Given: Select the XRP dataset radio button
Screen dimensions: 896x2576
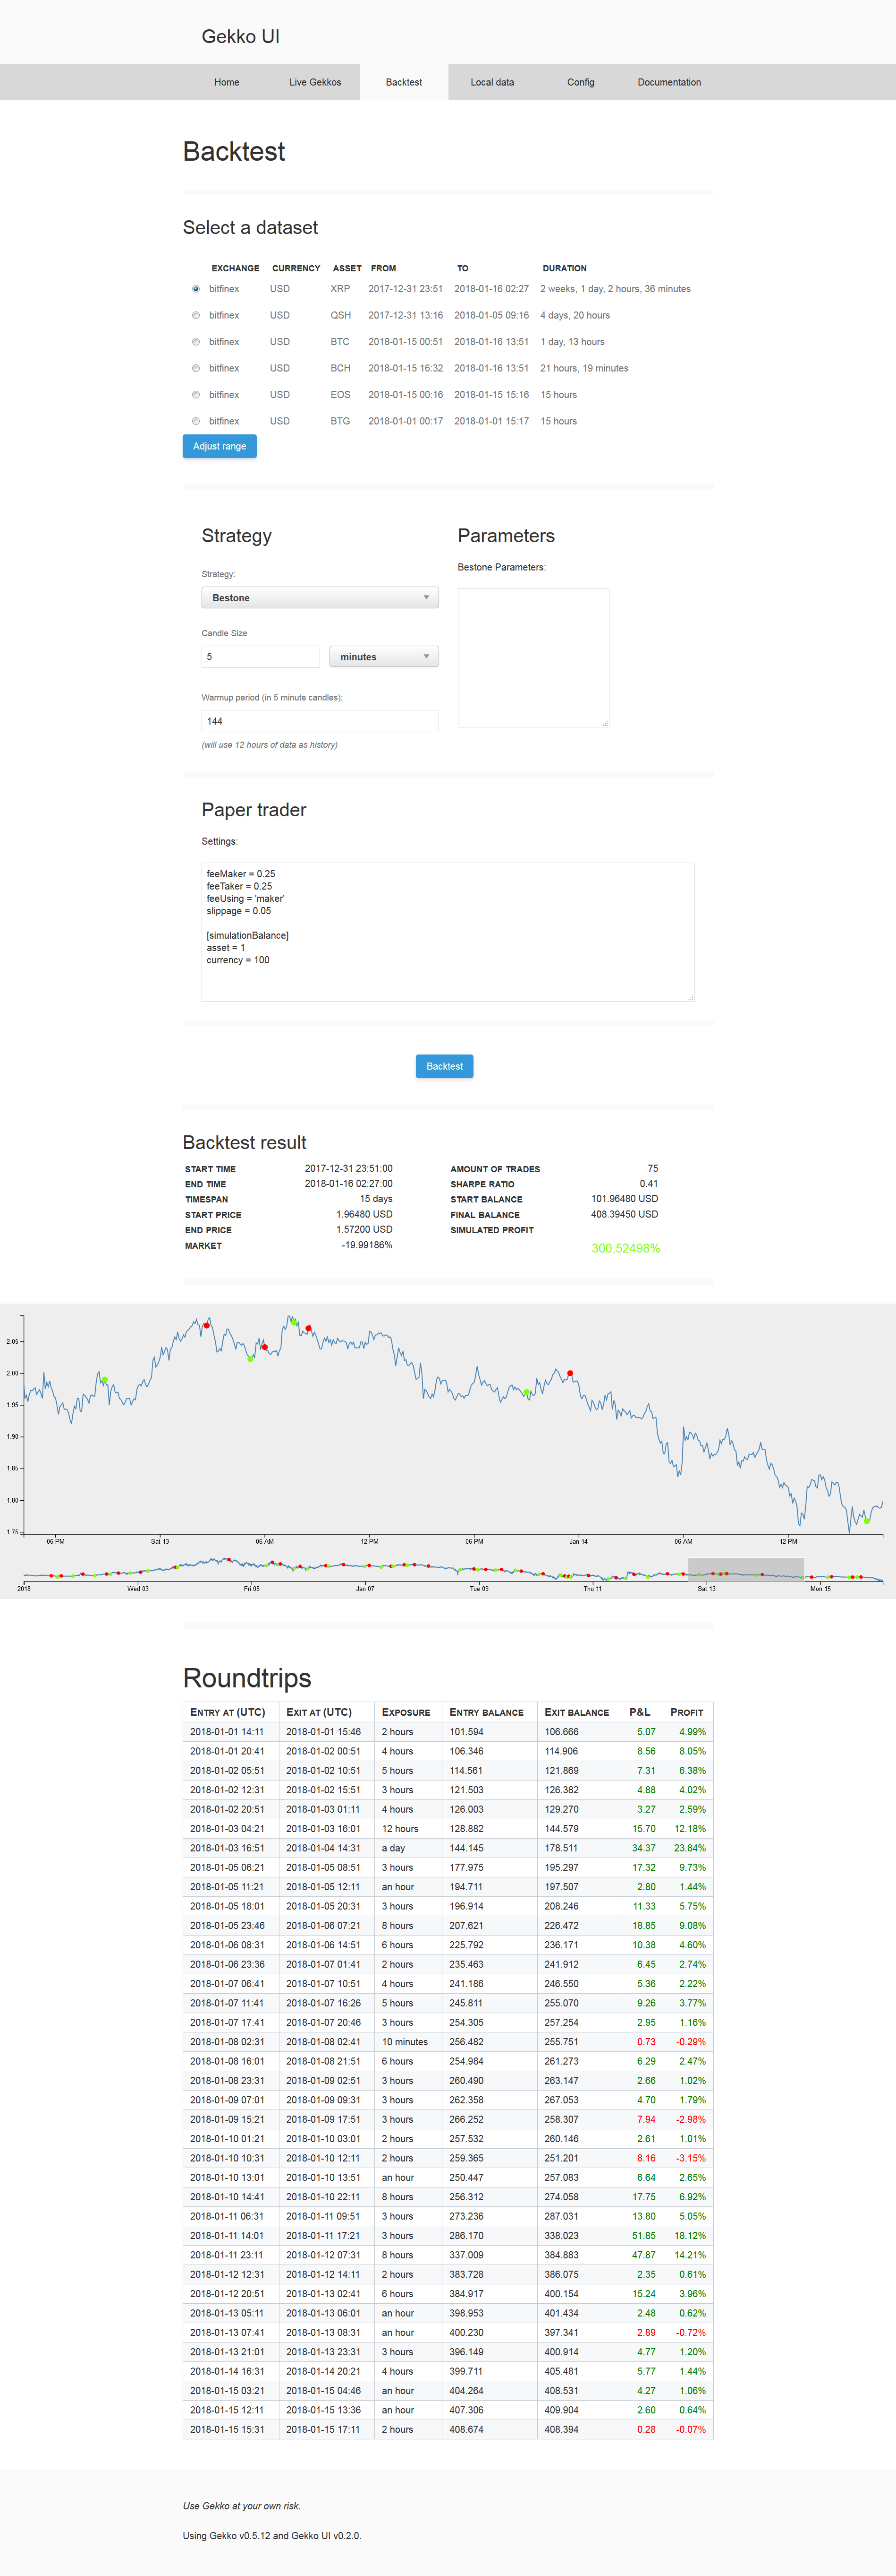Looking at the screenshot, I should 196,289.
